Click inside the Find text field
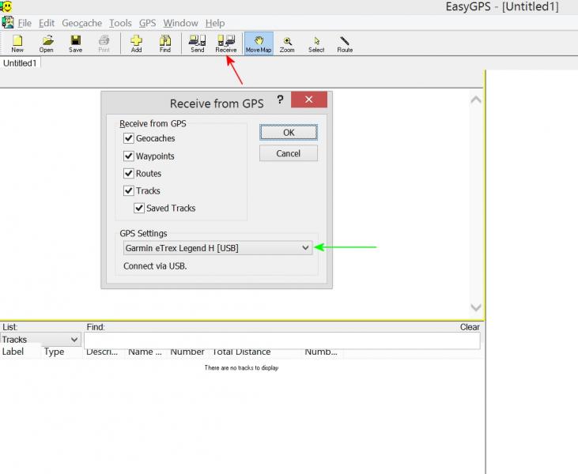The width and height of the screenshot is (578, 474). tap(282, 340)
